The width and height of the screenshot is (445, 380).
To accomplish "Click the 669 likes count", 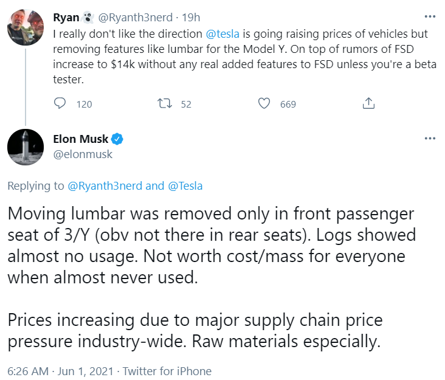I will (288, 104).
